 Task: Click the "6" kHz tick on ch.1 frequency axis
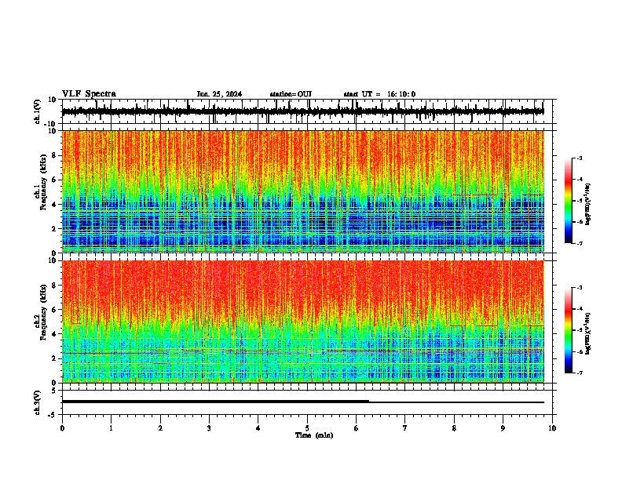[54, 180]
